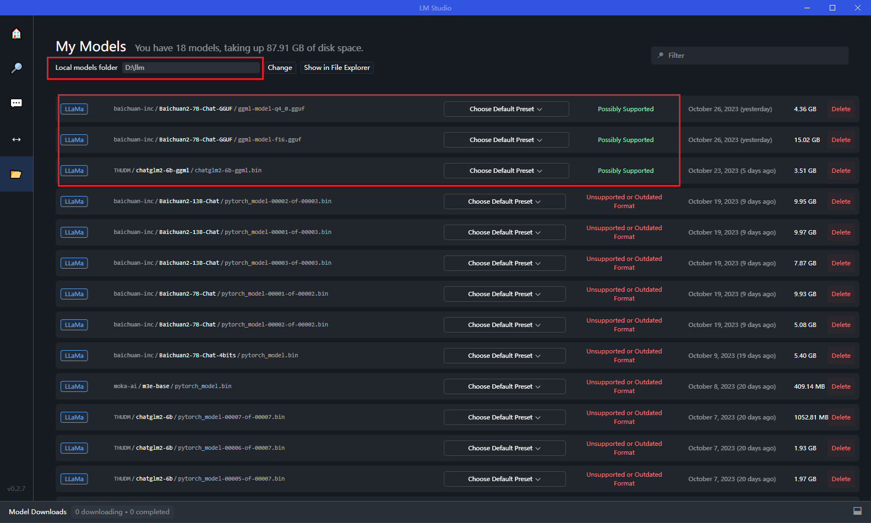
Task: Select chatglm2-6b-ggml.bin file name
Action: coord(228,171)
